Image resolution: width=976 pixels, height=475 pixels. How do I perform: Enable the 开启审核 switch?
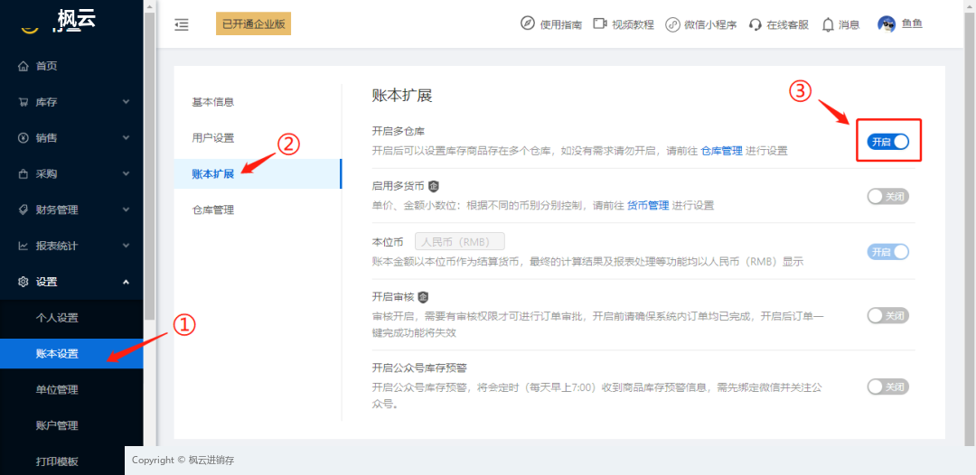pos(888,316)
